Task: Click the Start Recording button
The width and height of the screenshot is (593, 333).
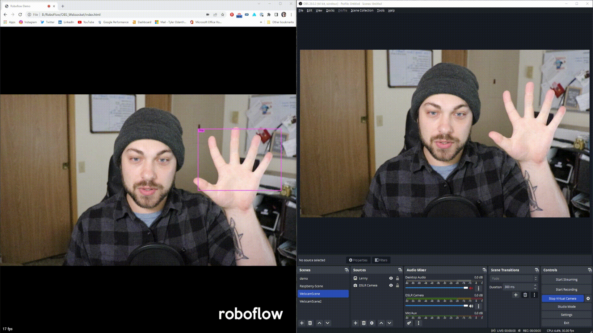Action: (x=566, y=290)
